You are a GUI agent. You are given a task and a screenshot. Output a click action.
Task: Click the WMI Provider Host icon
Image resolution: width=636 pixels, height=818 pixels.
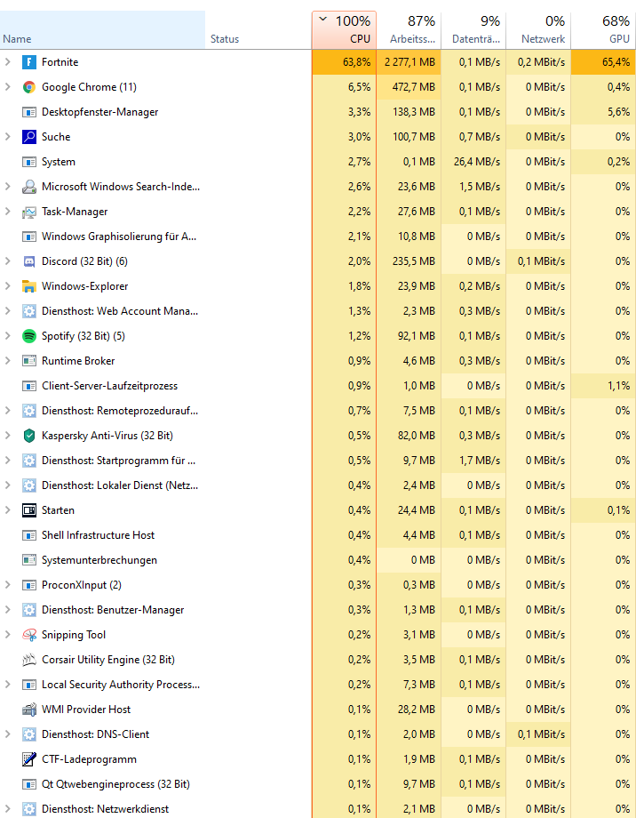click(x=29, y=710)
